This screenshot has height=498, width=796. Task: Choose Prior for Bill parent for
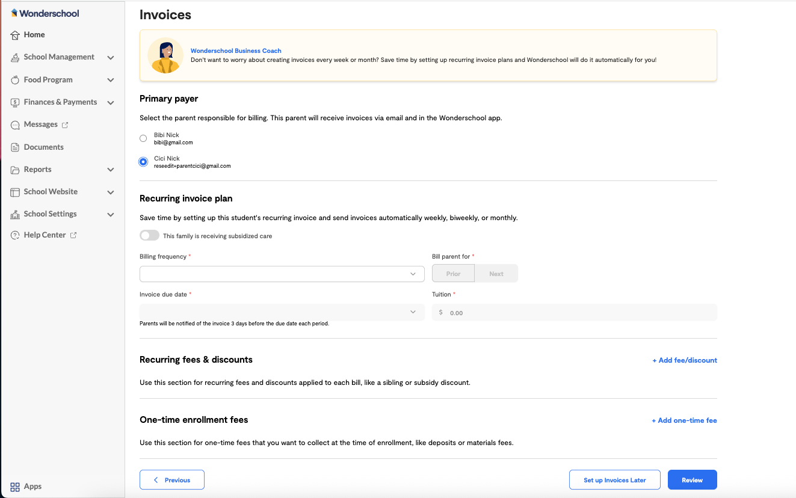pos(453,274)
